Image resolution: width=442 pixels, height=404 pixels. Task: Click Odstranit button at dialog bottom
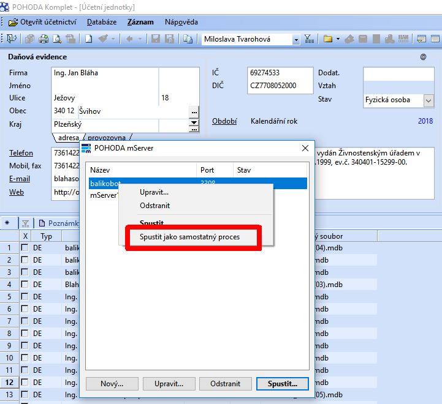pyautogui.click(x=225, y=384)
